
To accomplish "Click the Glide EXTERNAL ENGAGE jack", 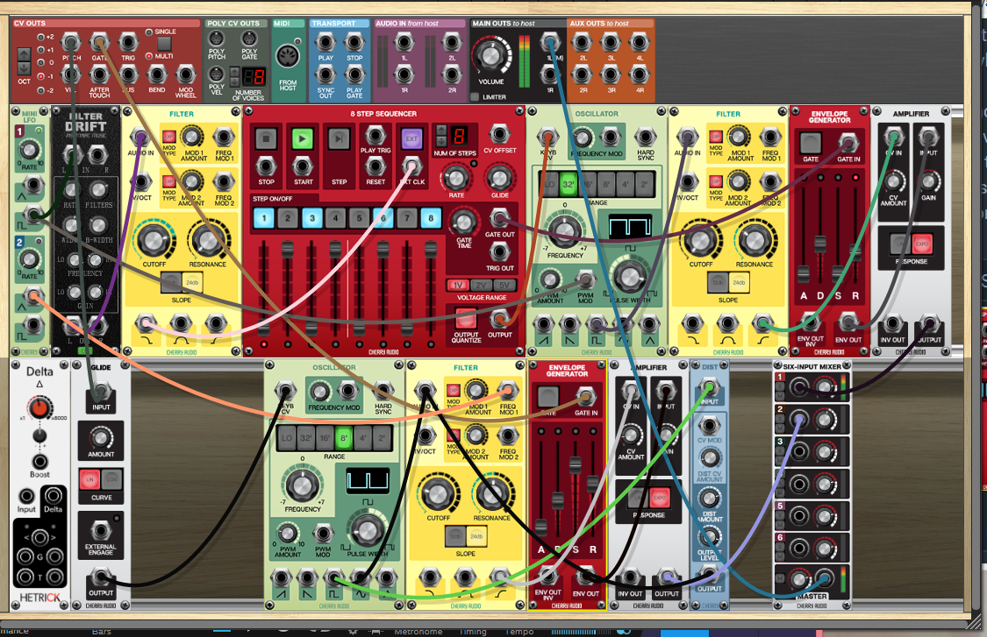I will click(101, 530).
